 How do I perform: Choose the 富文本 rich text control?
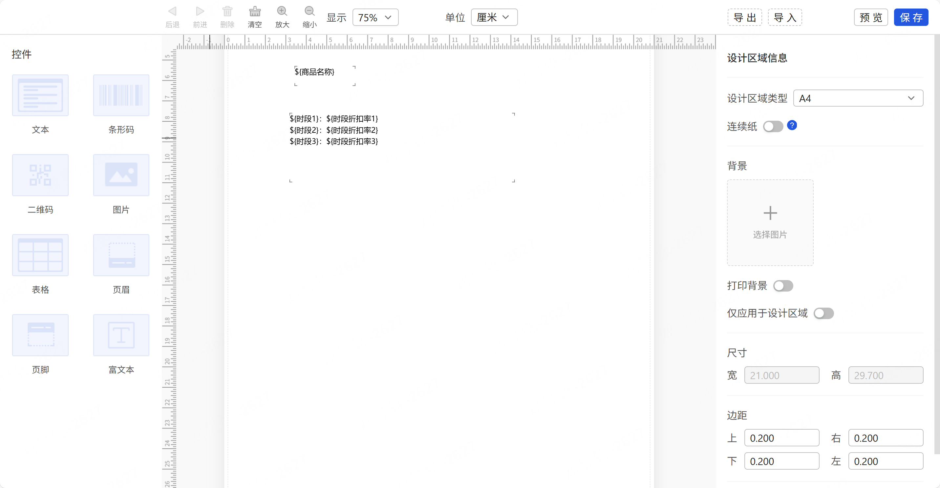click(121, 335)
